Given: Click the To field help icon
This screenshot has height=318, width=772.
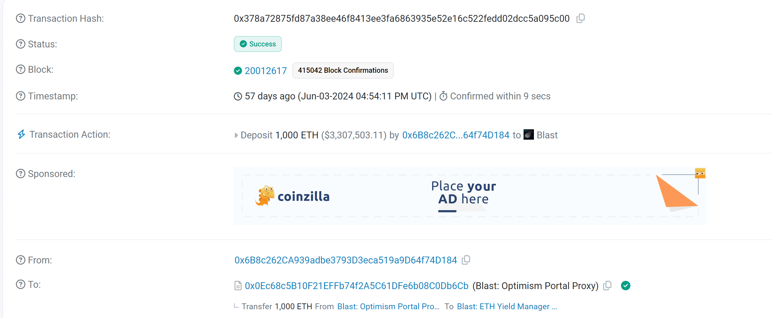Looking at the screenshot, I should coord(20,285).
